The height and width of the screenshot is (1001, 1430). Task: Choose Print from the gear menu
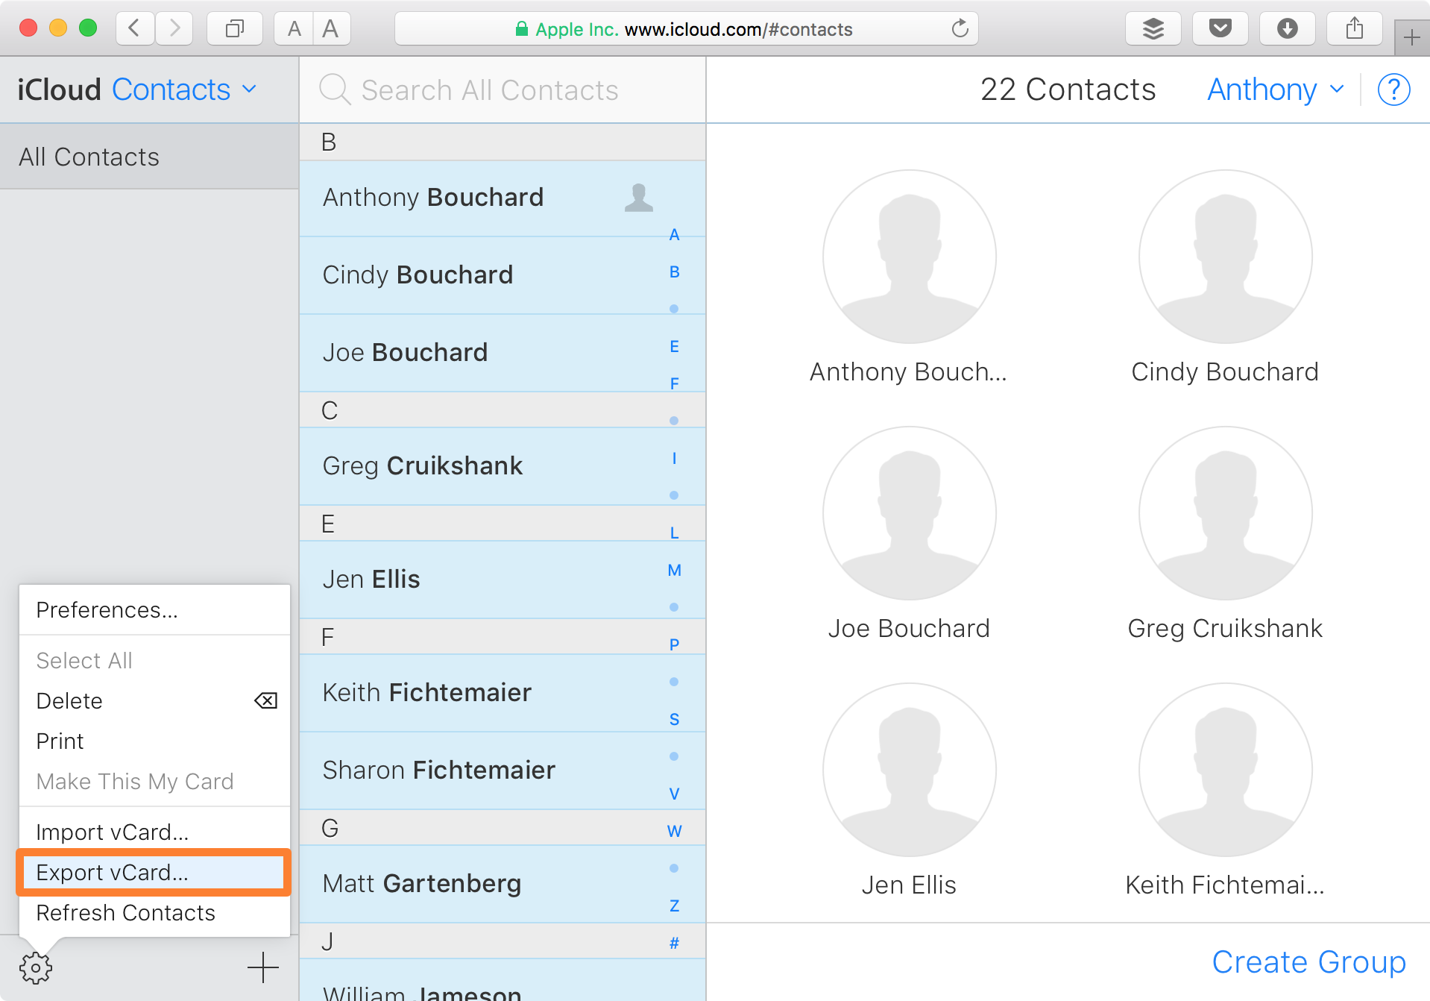pyautogui.click(x=154, y=741)
